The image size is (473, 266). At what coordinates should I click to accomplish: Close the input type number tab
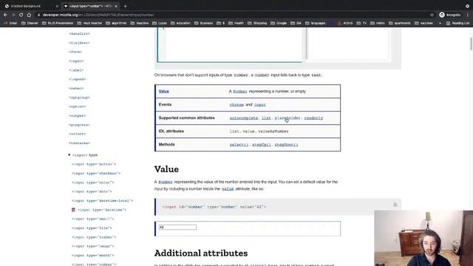tap(116, 6)
